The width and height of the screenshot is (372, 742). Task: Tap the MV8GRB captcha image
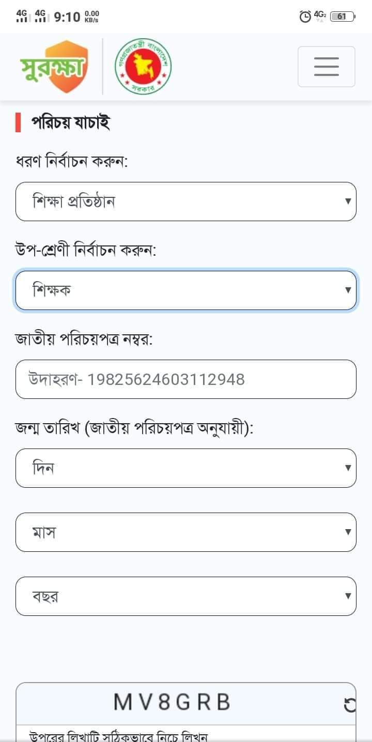[172, 703]
